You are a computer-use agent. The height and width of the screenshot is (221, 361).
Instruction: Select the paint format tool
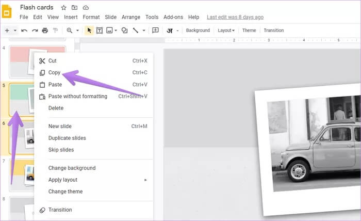(x=55, y=30)
